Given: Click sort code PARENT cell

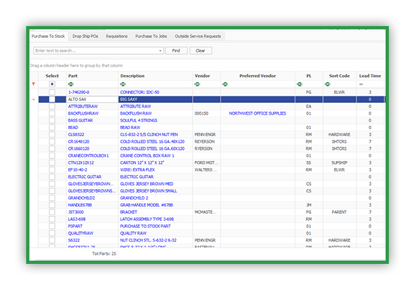Looking at the screenshot, I should click(339, 212).
